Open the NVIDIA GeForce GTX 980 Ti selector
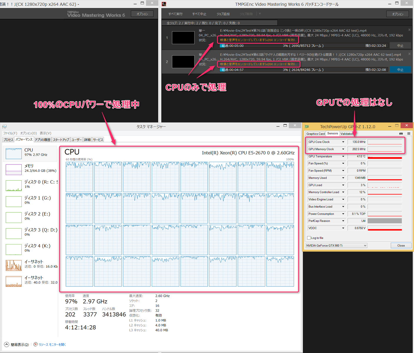The height and width of the screenshot is (353, 414). click(x=336, y=245)
